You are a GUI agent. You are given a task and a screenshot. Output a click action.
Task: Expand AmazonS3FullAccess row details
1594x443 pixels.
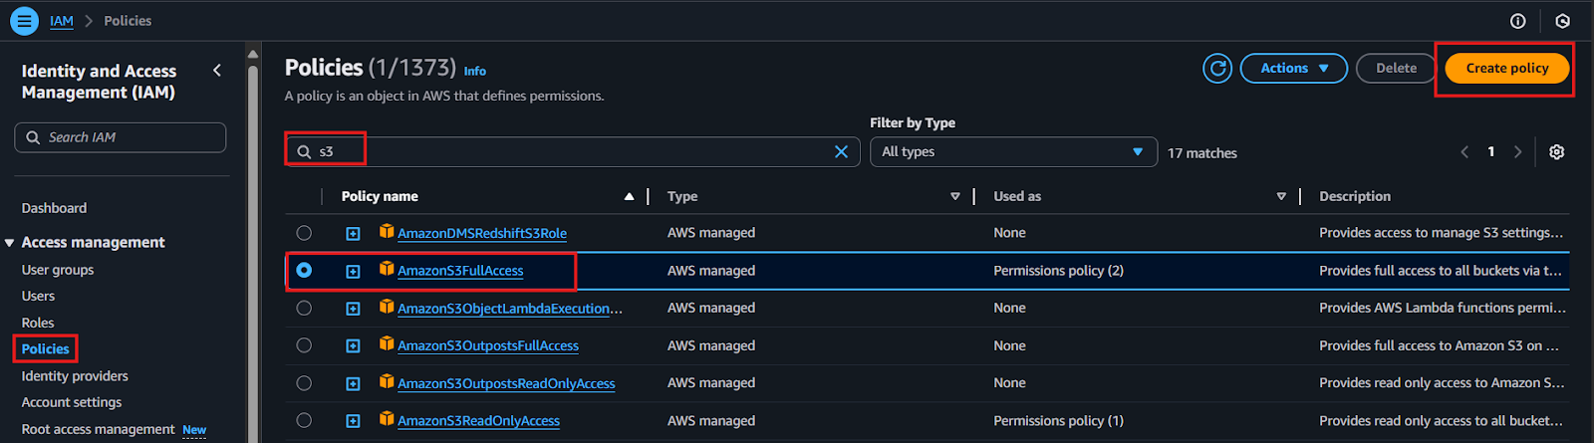pos(353,271)
